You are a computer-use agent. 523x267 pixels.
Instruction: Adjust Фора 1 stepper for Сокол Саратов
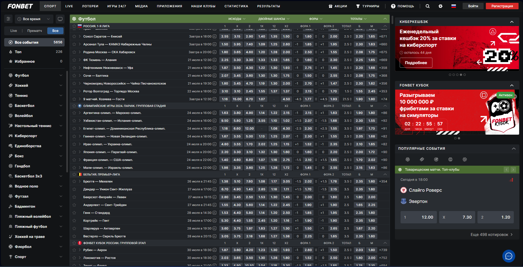pos(316,36)
